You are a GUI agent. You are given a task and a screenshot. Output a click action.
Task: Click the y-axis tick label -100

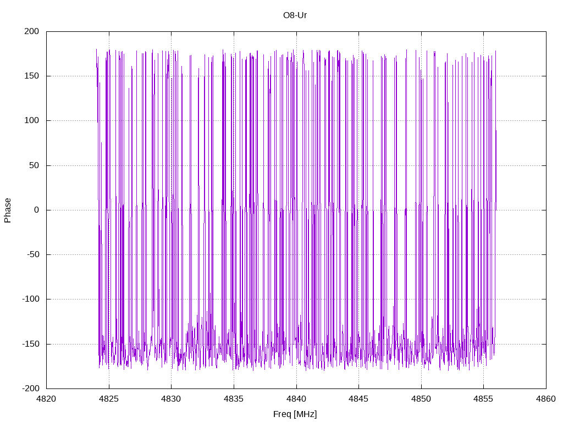tap(31, 299)
